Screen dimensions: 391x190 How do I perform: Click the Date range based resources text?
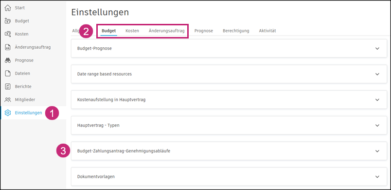coord(105,74)
